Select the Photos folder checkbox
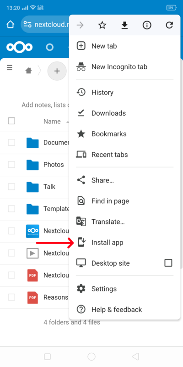Screen dimensions: 183x367 tap(11, 165)
